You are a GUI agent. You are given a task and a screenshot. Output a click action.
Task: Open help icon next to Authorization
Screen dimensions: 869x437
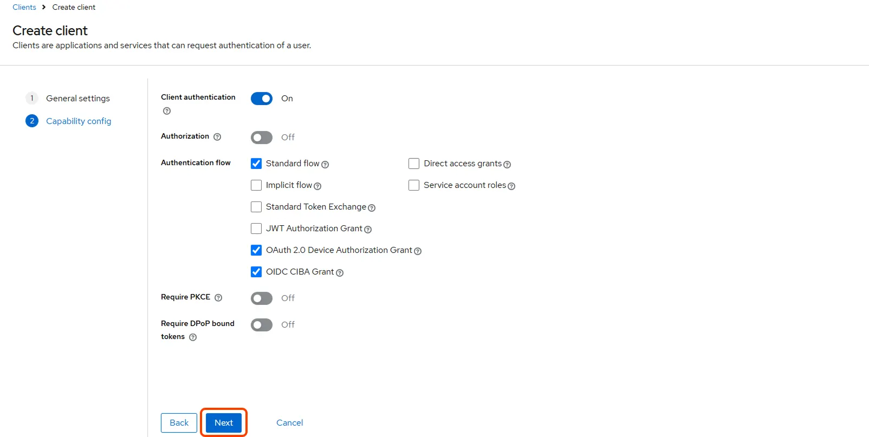click(x=217, y=137)
